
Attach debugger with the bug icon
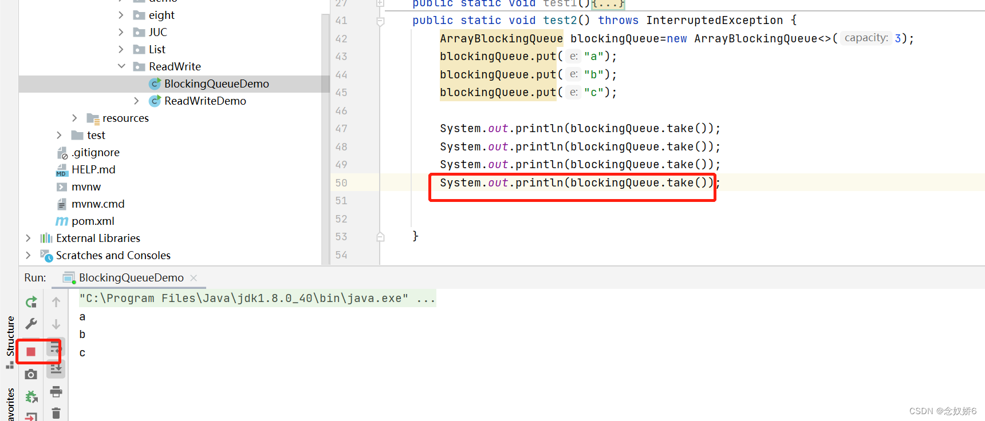31,396
